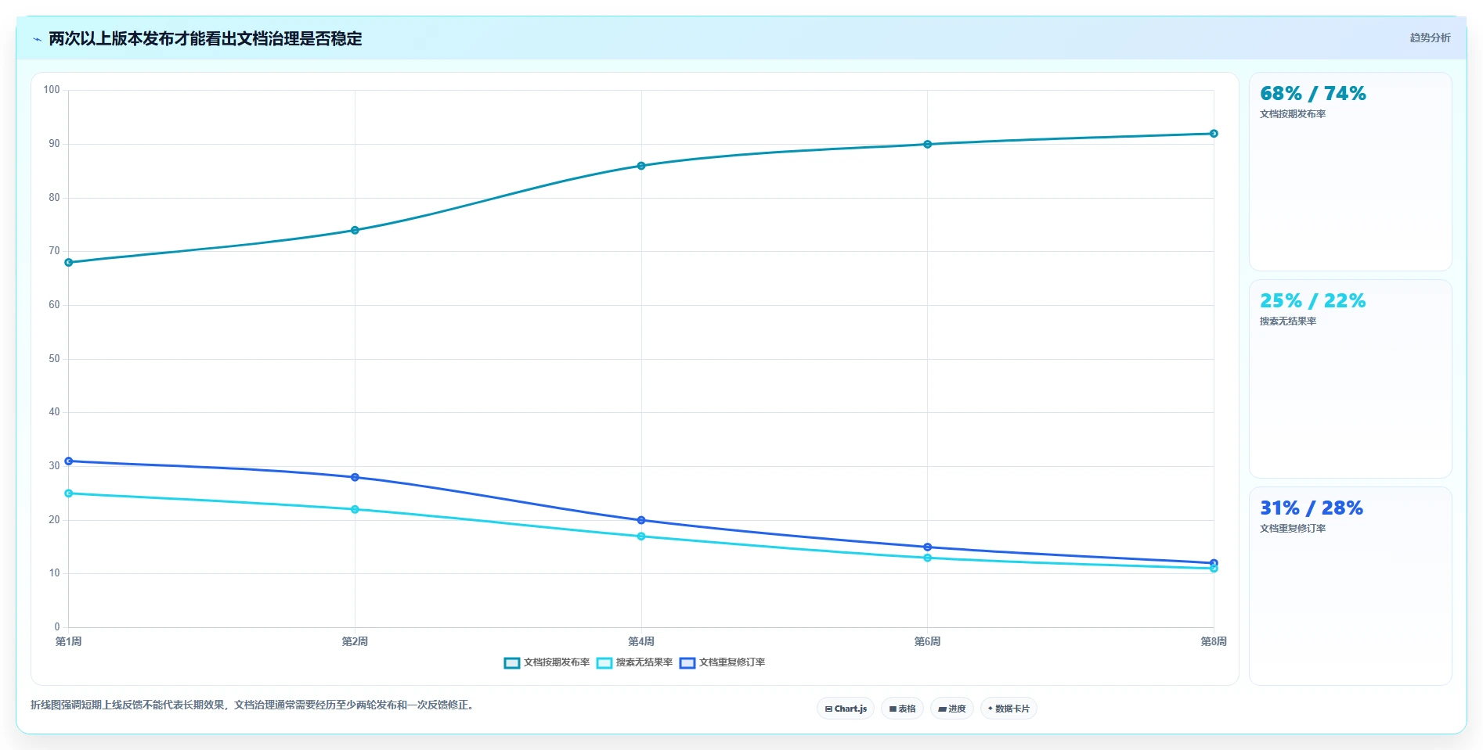Click 文档按期发布率 point at 第8周
The image size is (1483, 750).
(1214, 134)
